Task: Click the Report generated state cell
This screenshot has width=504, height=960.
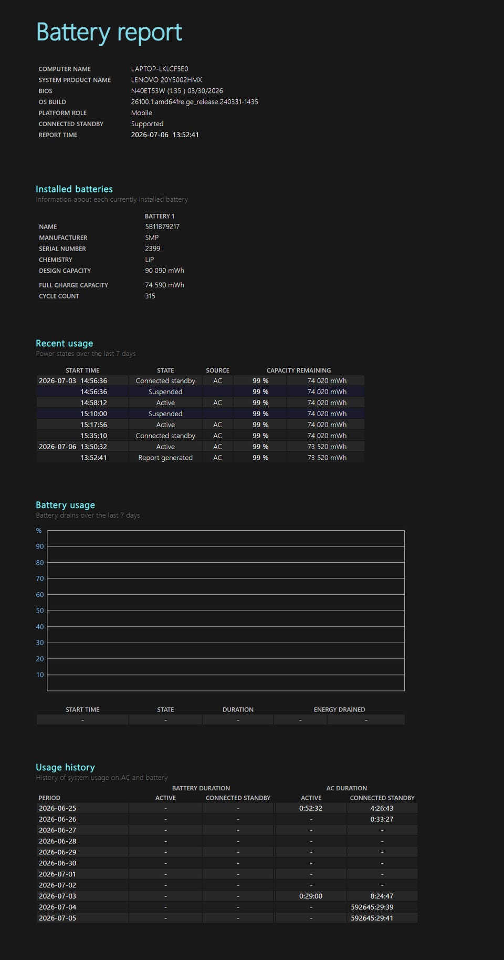Action: click(x=165, y=458)
